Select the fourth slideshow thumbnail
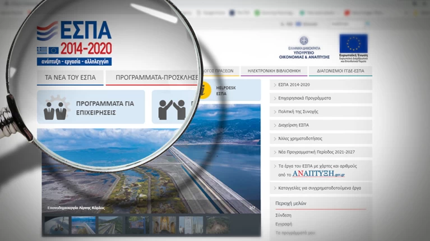This screenshot has height=241, width=430. (x=137, y=225)
